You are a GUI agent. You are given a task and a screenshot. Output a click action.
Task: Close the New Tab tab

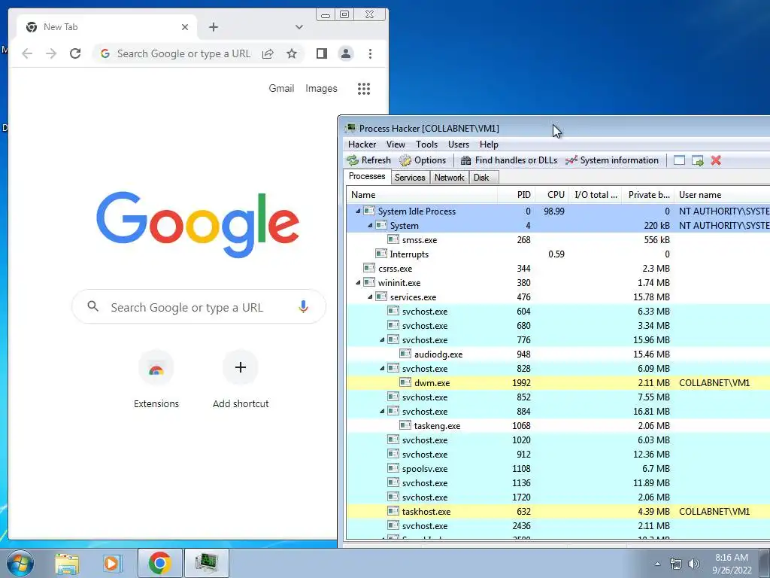[x=185, y=27]
